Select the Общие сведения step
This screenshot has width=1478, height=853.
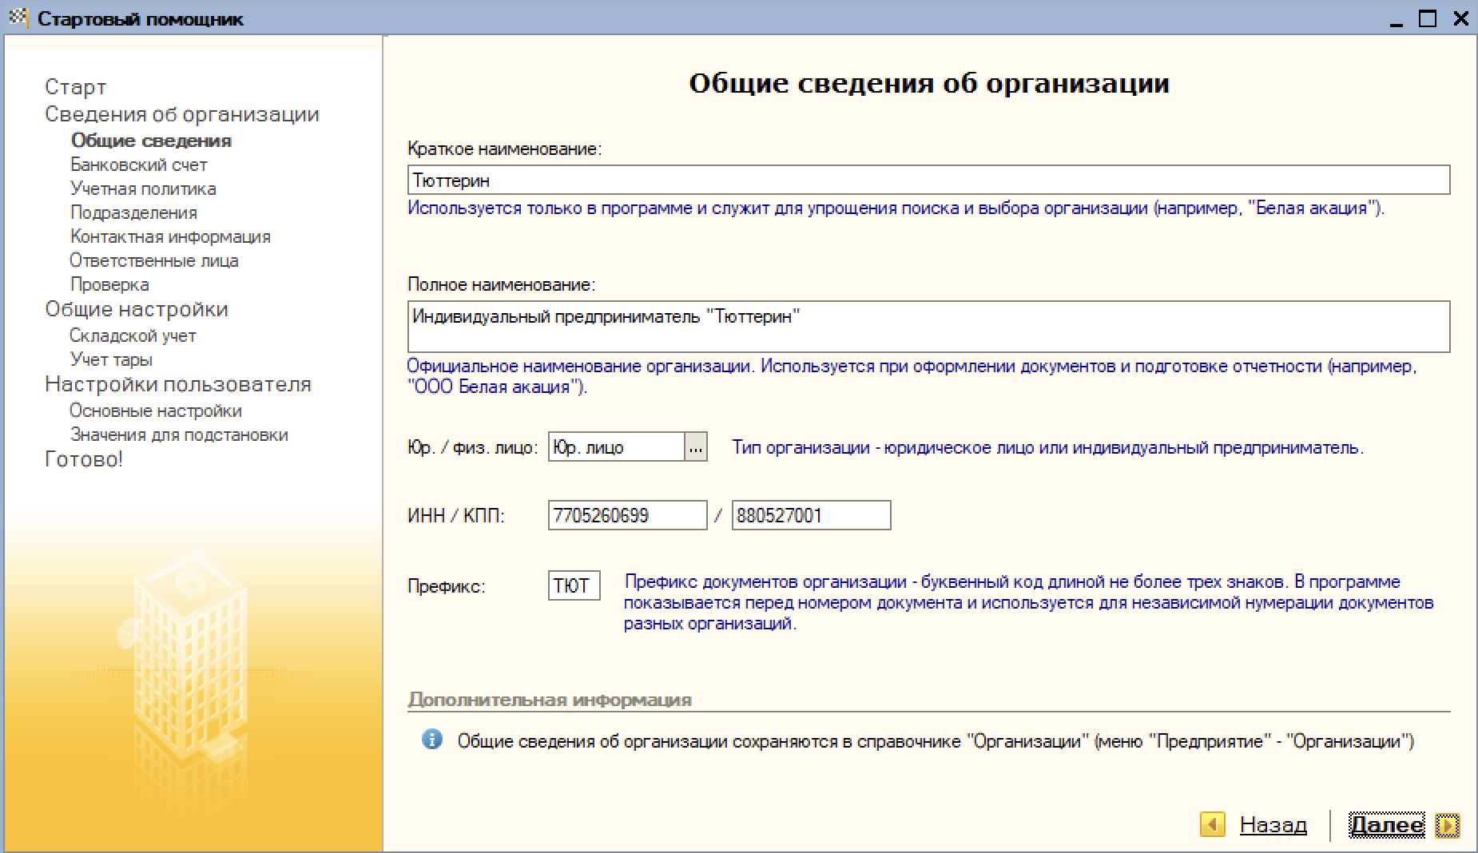tap(151, 141)
